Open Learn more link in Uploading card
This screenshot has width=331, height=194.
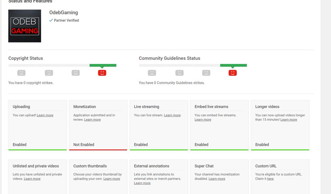coord(45,115)
